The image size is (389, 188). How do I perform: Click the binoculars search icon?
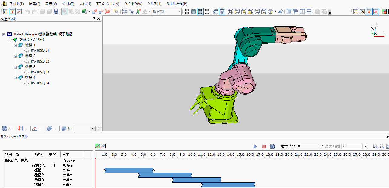coord(56,11)
